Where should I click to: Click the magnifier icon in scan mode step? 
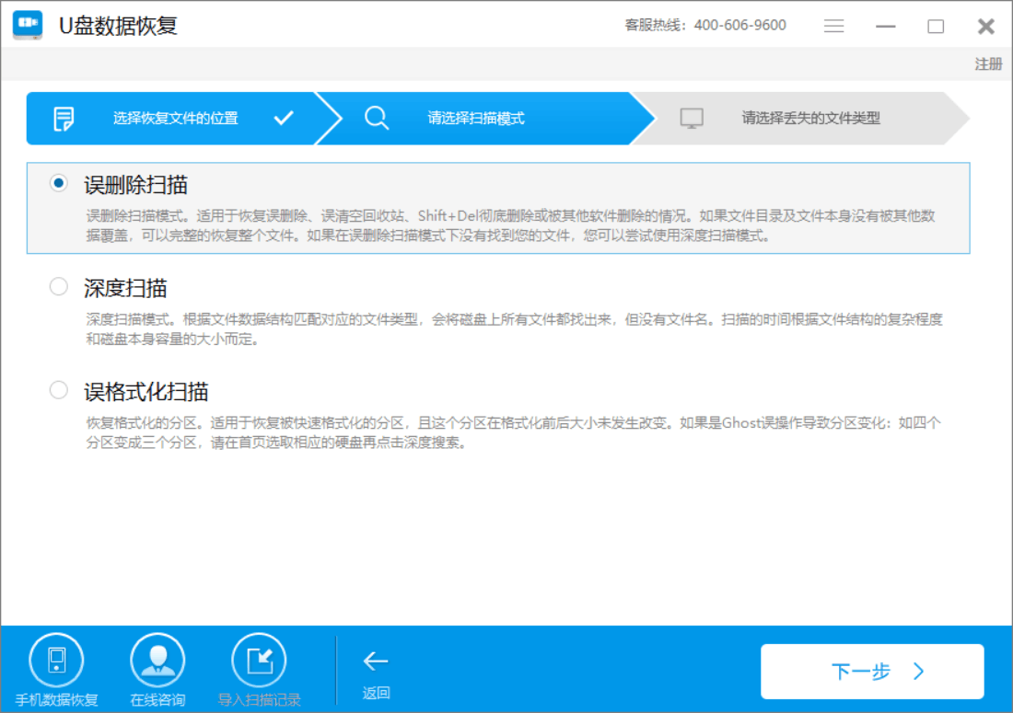point(376,118)
